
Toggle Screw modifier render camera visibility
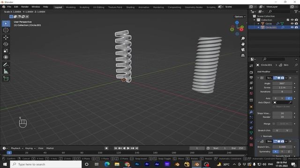(x=283, y=78)
